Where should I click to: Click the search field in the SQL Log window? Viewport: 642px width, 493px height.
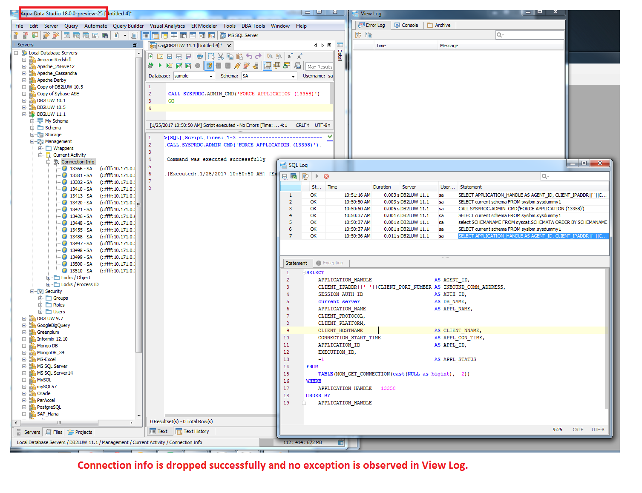point(575,176)
